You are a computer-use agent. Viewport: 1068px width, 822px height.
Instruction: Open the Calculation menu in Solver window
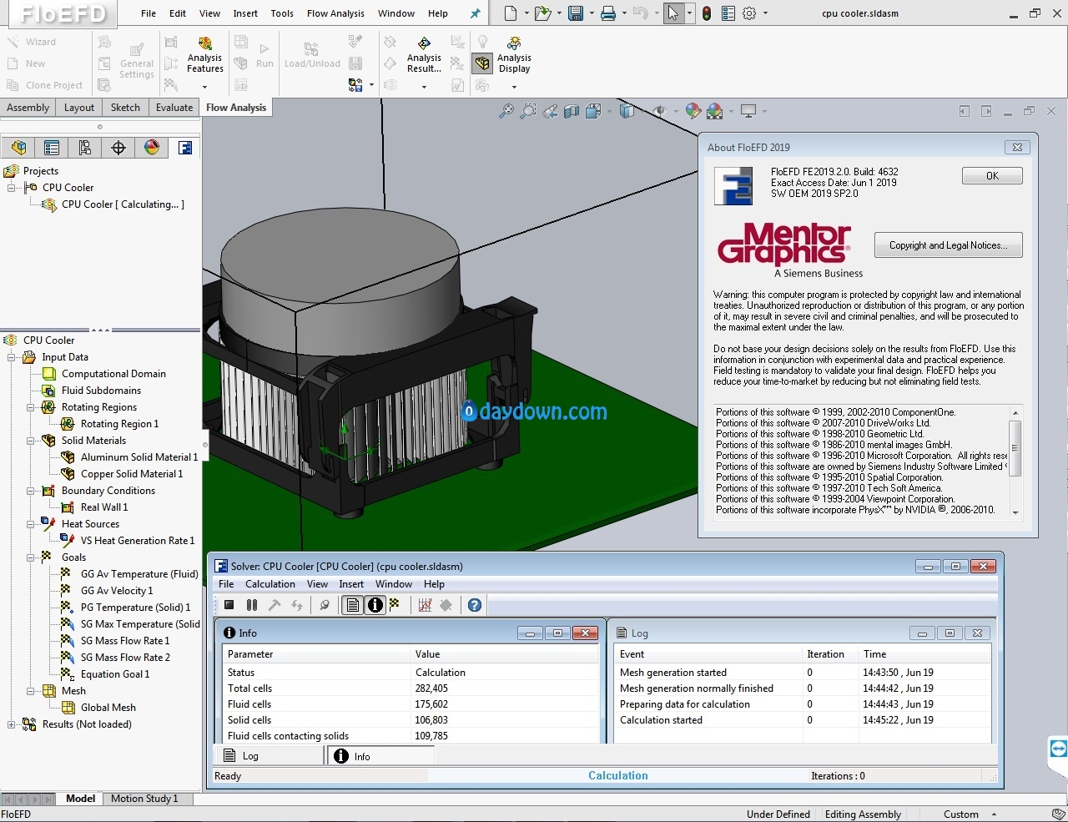270,584
